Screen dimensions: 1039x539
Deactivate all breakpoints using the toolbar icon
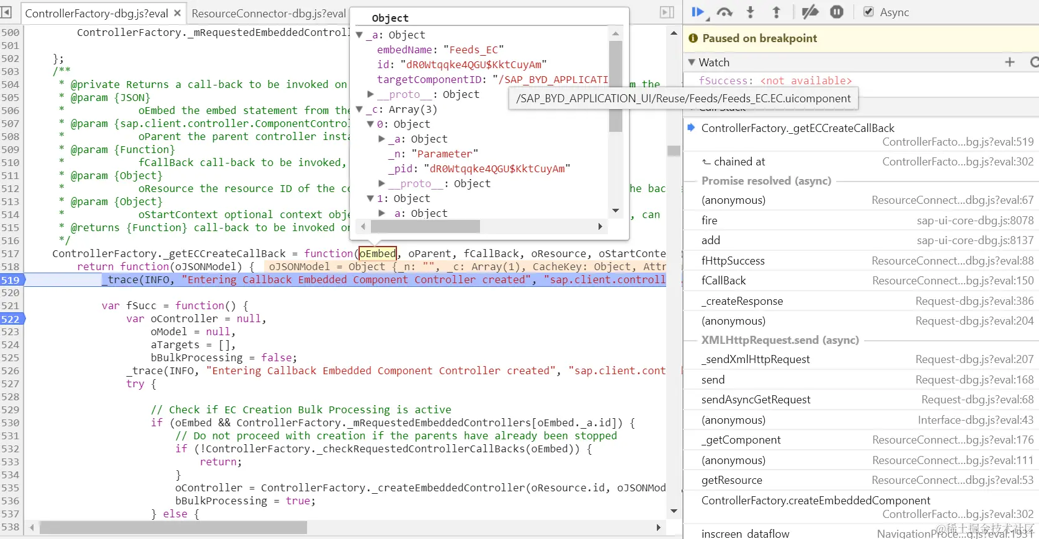pos(810,12)
